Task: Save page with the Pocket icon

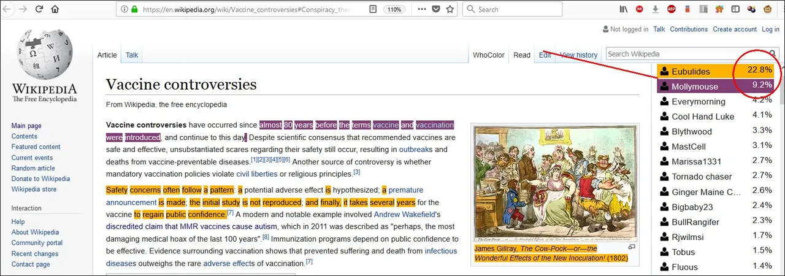Action: pyautogui.click(x=436, y=9)
